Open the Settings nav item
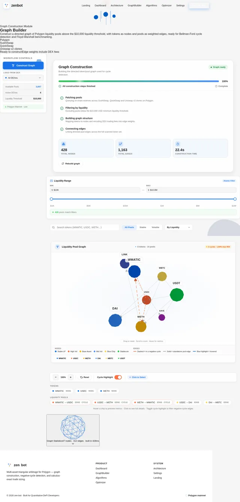240x502 pixels. click(180, 6)
